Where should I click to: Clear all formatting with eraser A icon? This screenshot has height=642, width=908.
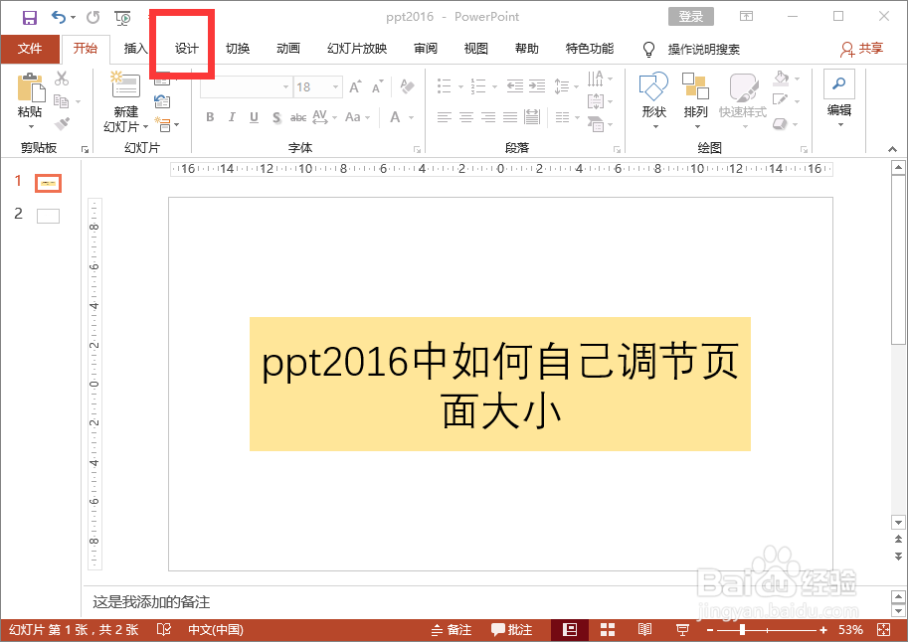(x=407, y=86)
